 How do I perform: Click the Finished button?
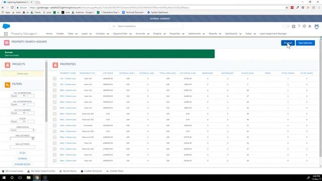coord(288,43)
